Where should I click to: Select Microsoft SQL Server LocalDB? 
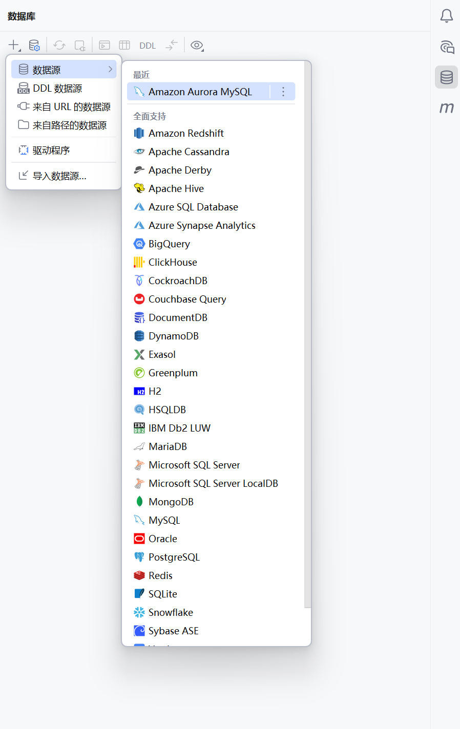coord(211,483)
